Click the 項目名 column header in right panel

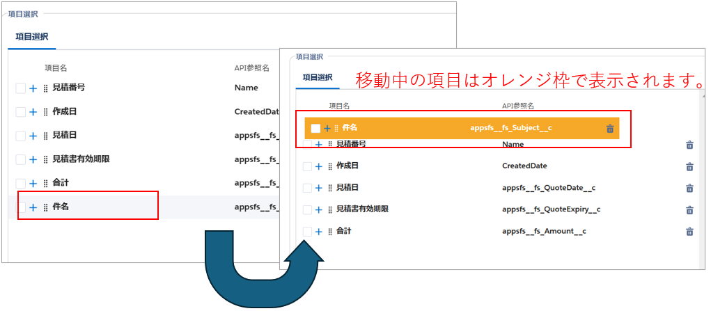[x=339, y=106]
